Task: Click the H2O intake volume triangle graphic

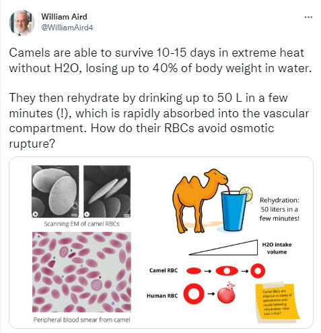Action: pyautogui.click(x=223, y=247)
